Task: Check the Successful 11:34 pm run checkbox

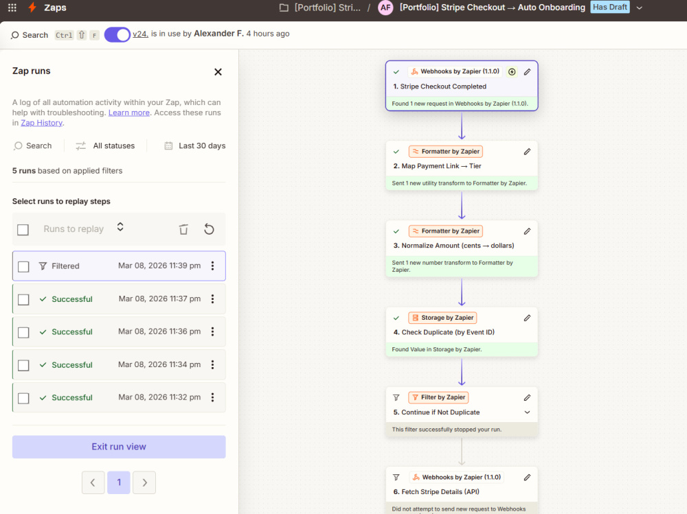Action: pos(23,365)
